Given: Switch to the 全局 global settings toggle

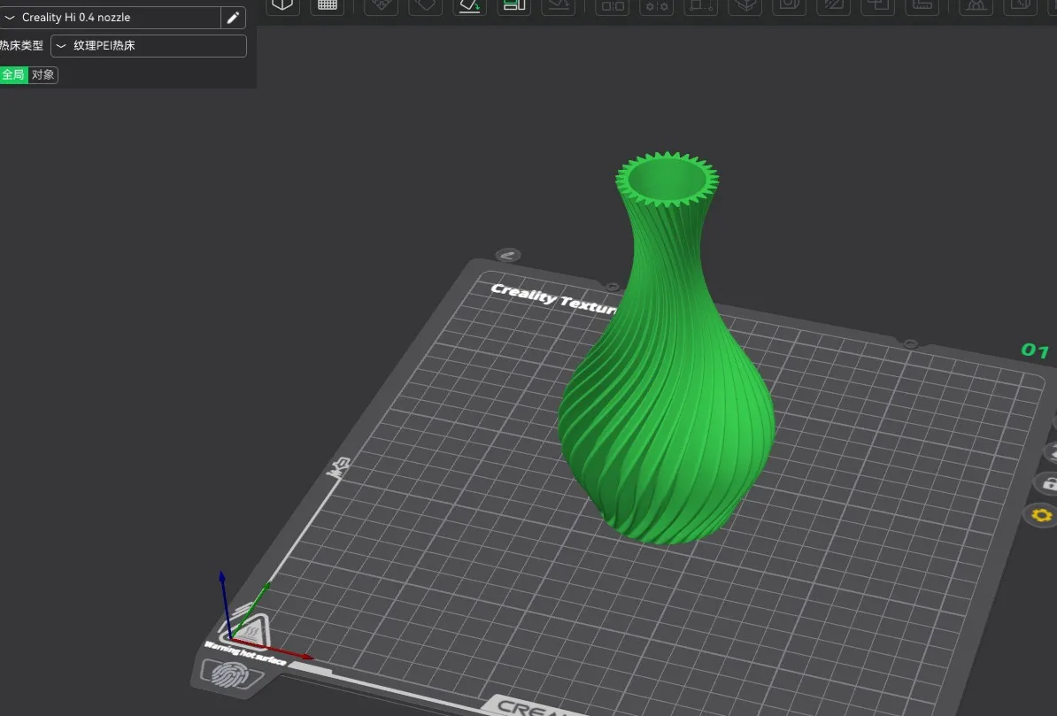Looking at the screenshot, I should [13, 75].
